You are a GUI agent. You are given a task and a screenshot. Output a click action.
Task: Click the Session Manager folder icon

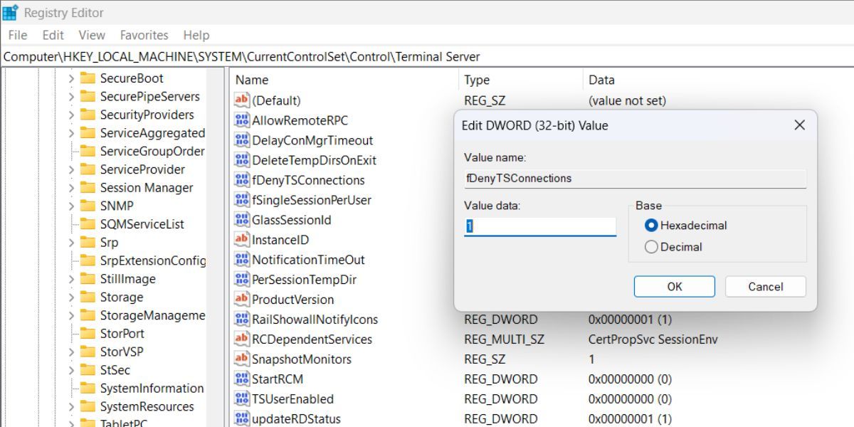[88, 188]
